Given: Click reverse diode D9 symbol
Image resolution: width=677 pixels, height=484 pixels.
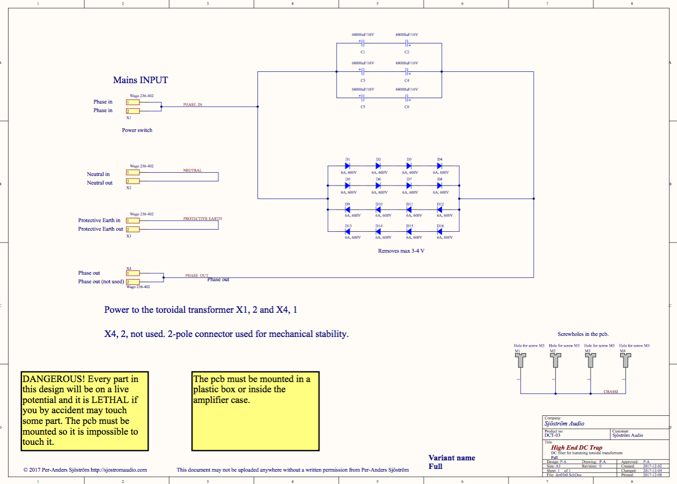Looking at the screenshot, I should [348, 210].
